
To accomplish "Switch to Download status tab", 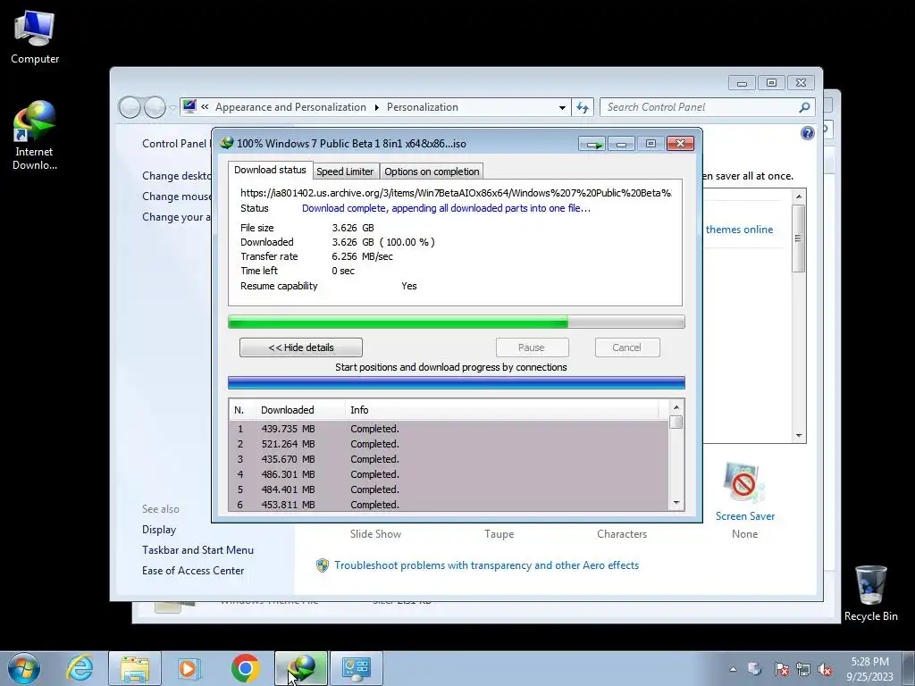I will (270, 170).
